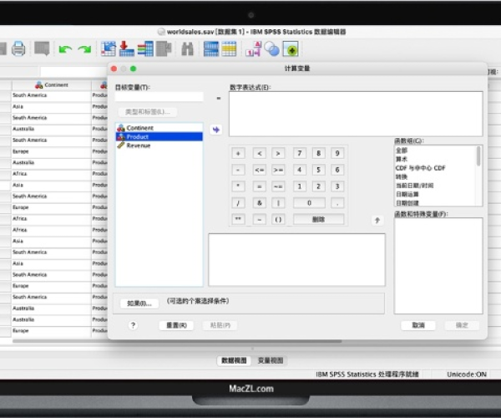Click the Go to case icon
Screen dimensions: 501x418
[109, 48]
